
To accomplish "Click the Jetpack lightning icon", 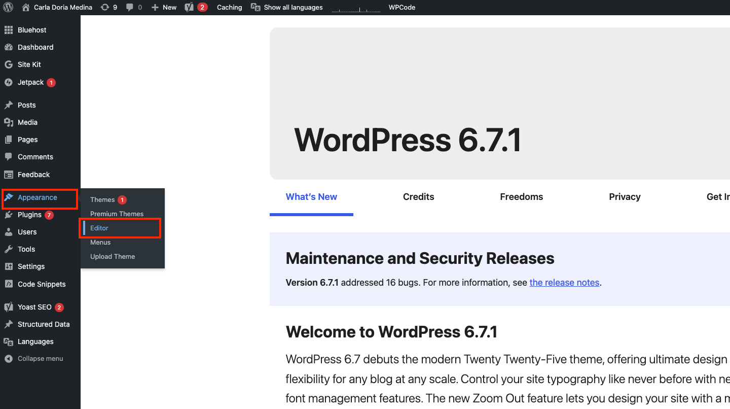I will pyautogui.click(x=9, y=82).
